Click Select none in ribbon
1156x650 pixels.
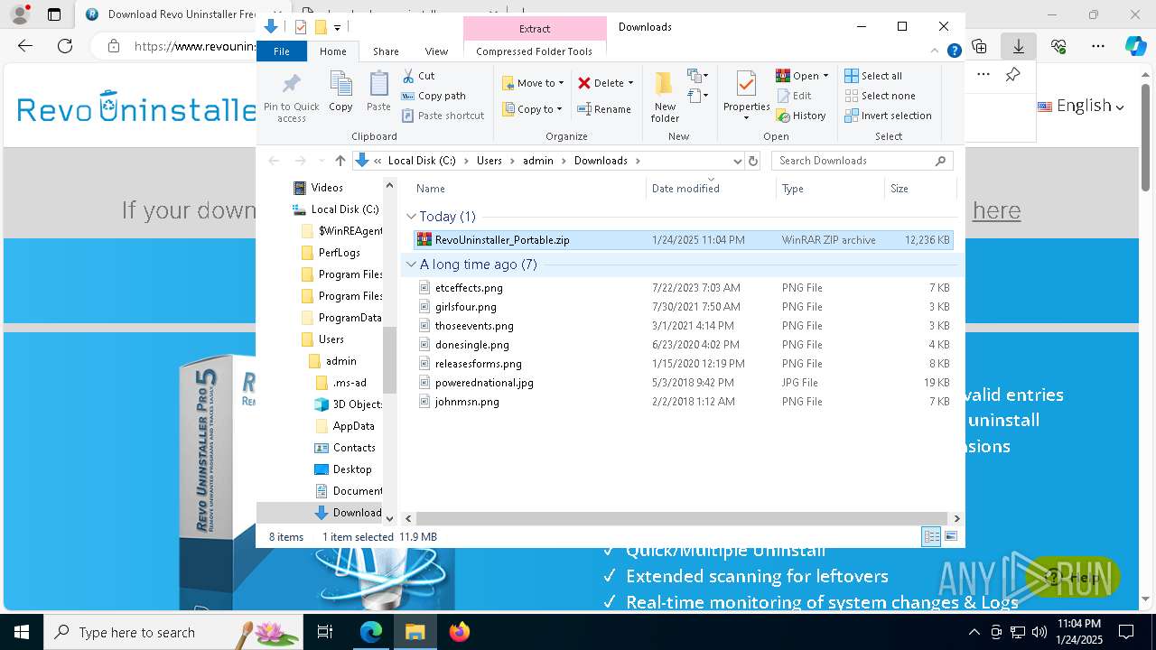880,96
